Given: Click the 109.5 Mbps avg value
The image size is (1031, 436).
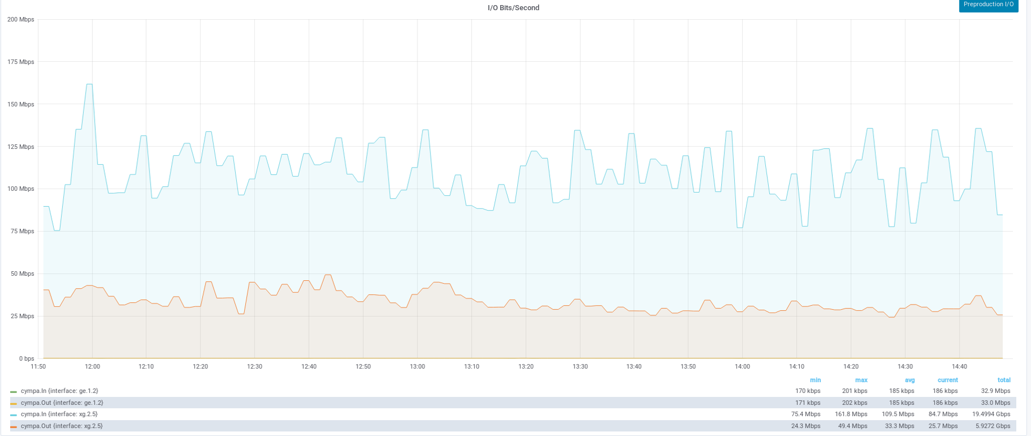Looking at the screenshot, I should [x=898, y=414].
